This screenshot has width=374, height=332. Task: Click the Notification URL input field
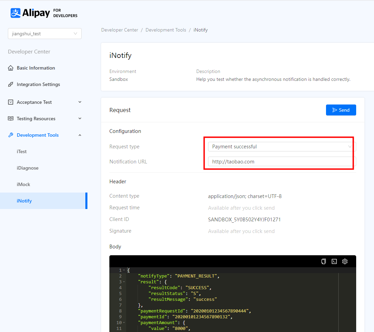coord(281,162)
